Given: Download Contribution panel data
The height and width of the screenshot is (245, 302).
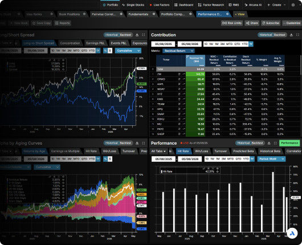Looking at the screenshot, I should [291, 35].
